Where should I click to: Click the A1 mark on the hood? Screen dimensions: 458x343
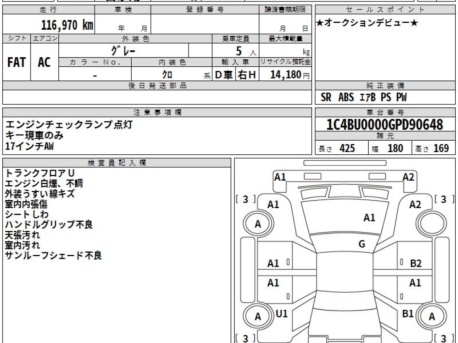coord(369,218)
